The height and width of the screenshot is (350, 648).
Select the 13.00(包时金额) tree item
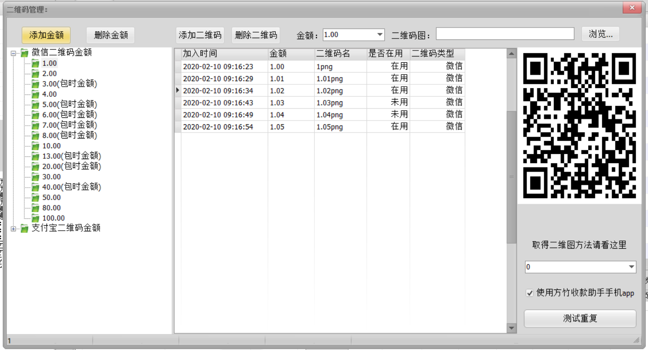click(x=71, y=156)
